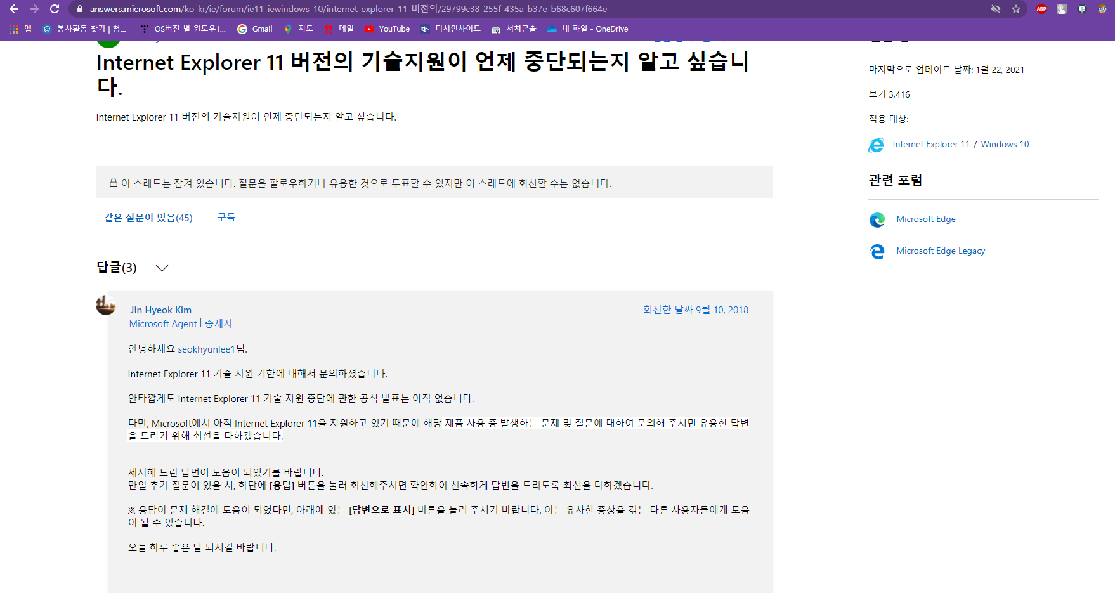Open the YouTube bookmark
Screen dimensions: 1115x593
click(x=387, y=29)
